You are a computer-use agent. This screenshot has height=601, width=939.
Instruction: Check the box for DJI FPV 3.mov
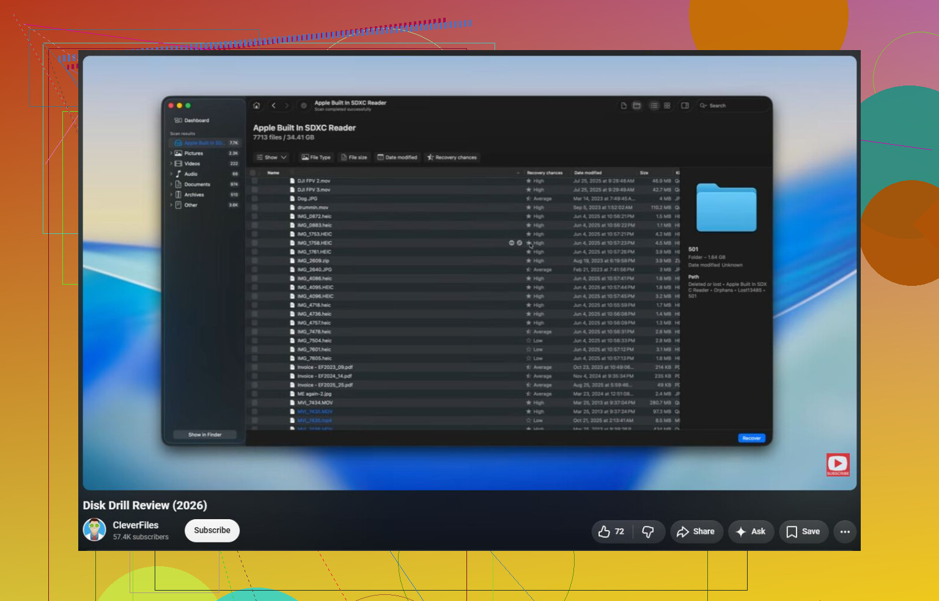click(254, 190)
